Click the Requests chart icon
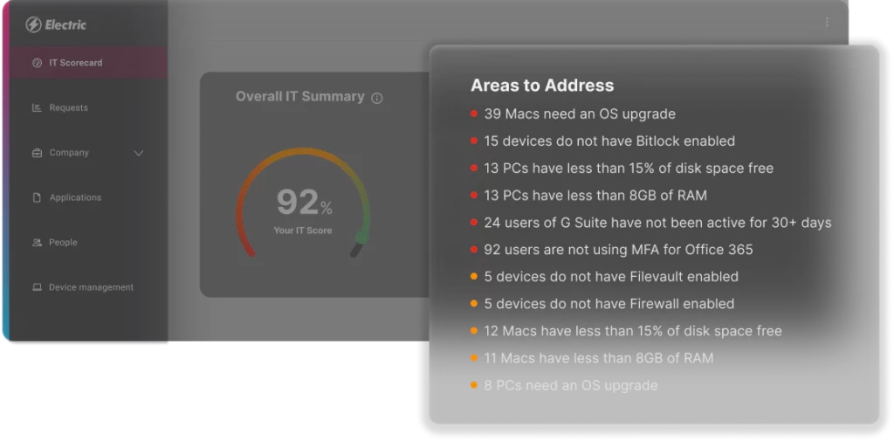 37,108
